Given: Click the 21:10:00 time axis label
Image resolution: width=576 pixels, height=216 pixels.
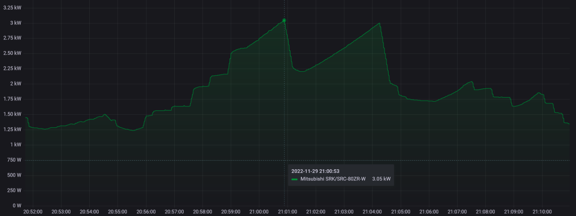Looking at the screenshot, I should (x=542, y=212).
